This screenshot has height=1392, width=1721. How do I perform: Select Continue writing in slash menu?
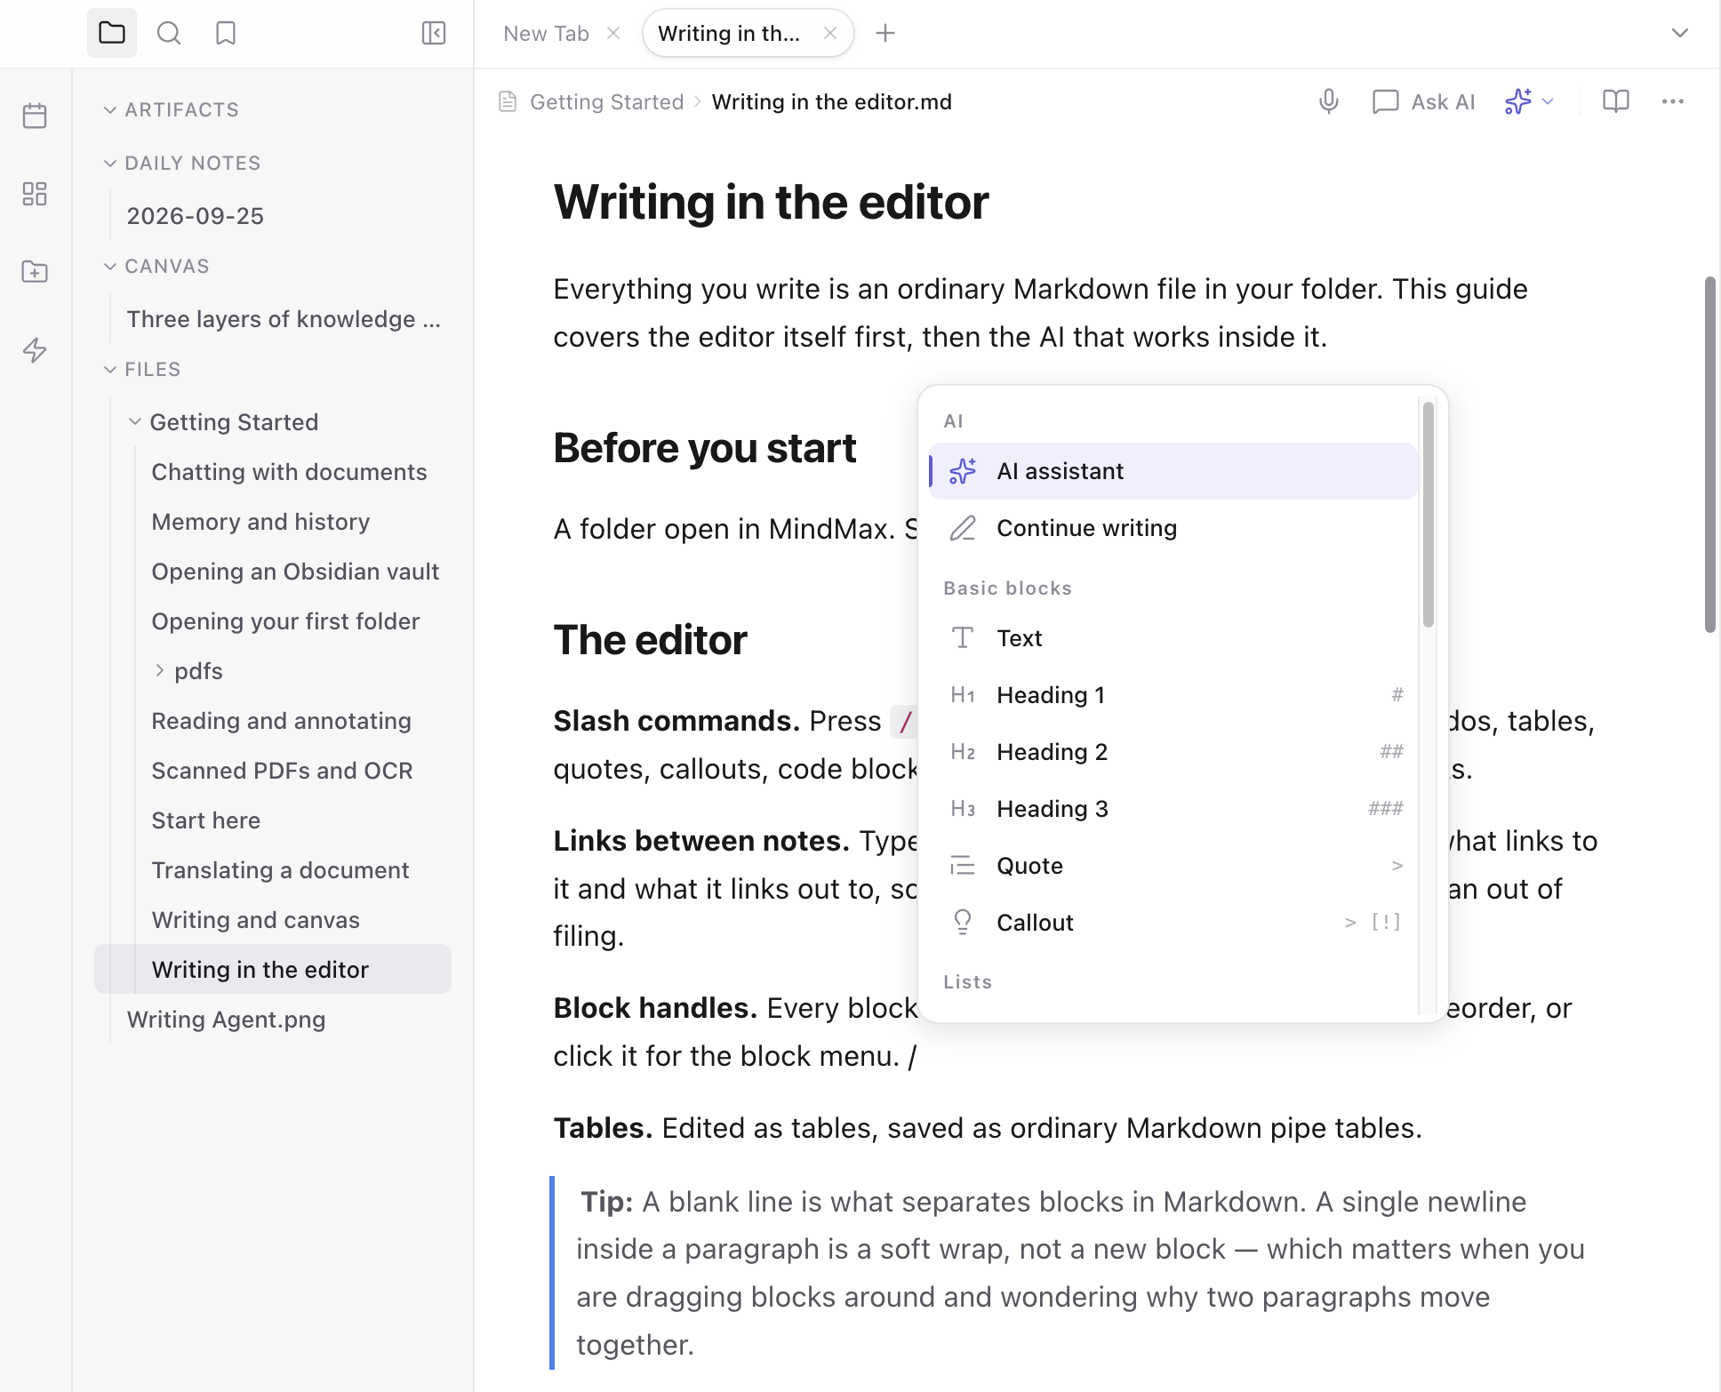pos(1173,528)
